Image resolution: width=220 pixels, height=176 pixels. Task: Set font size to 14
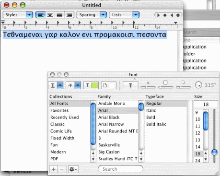(x=198, y=147)
